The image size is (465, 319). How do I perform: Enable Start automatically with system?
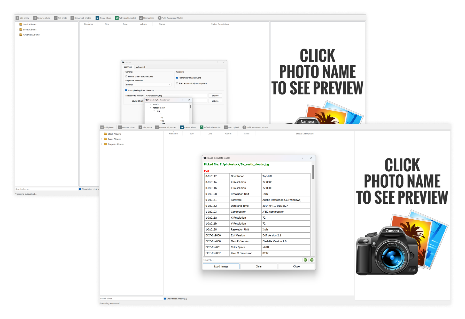pos(177,83)
